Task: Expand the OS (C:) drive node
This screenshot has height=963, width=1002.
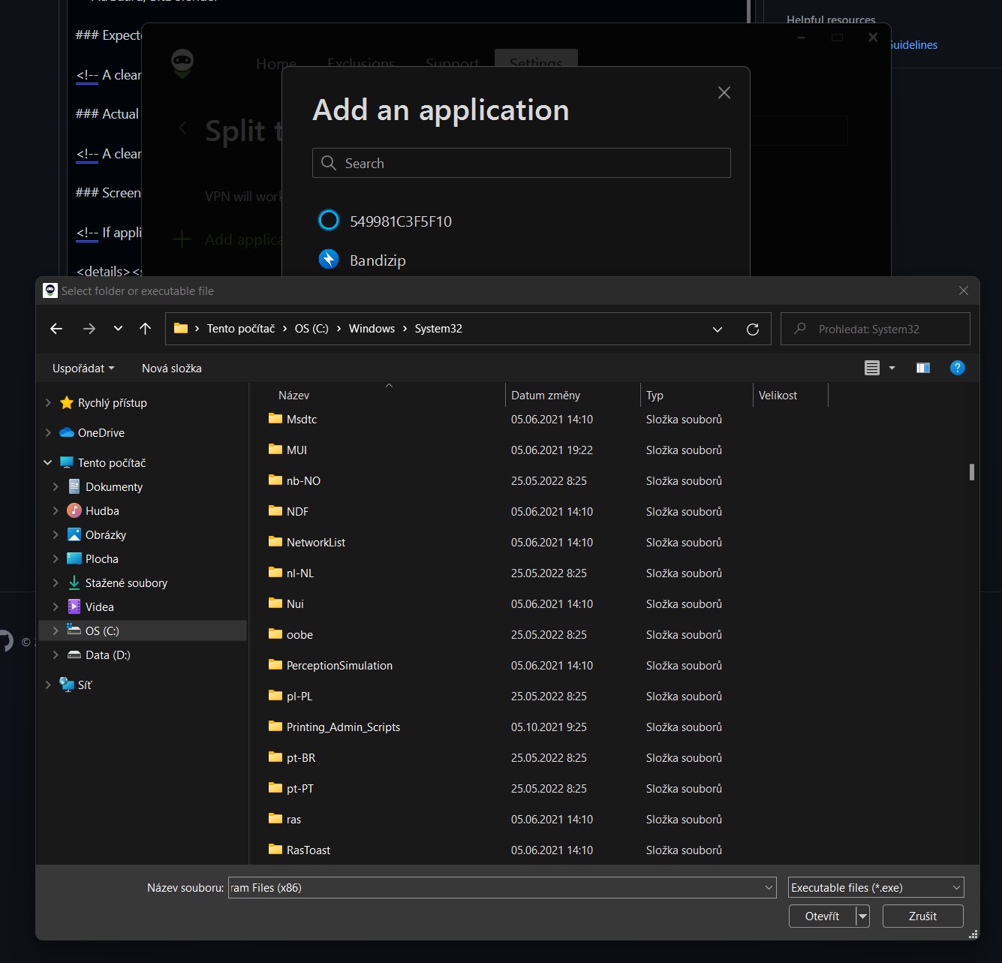Action: [x=56, y=630]
